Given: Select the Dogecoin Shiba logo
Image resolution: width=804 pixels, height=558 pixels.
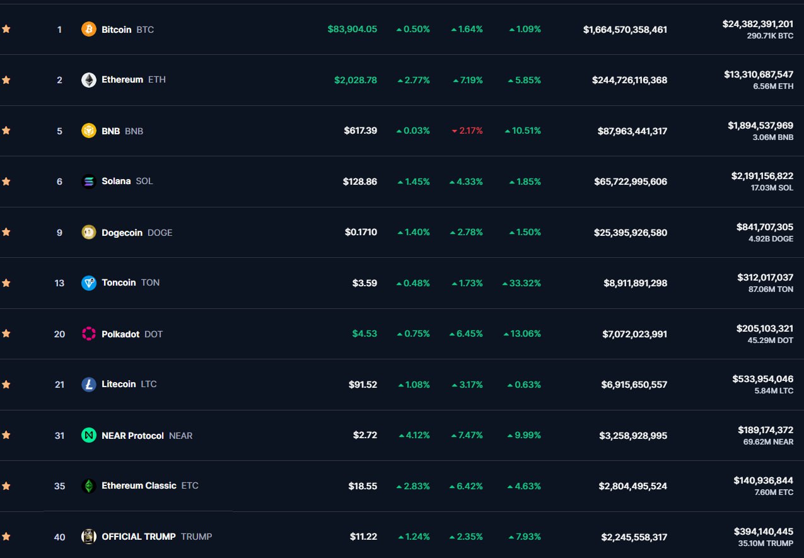Looking at the screenshot, I should pyautogui.click(x=89, y=232).
